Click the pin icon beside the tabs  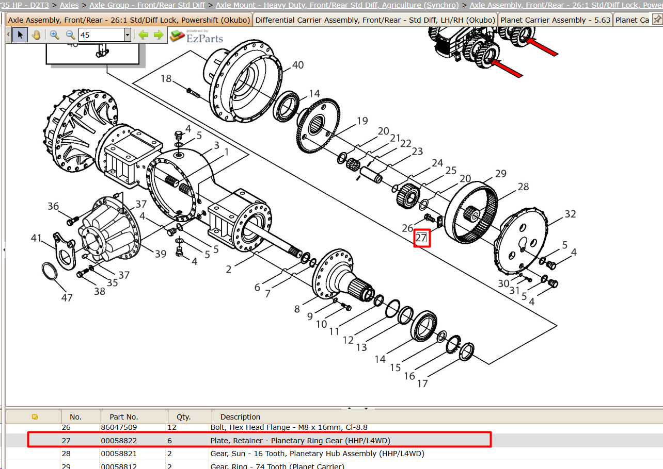[657, 20]
